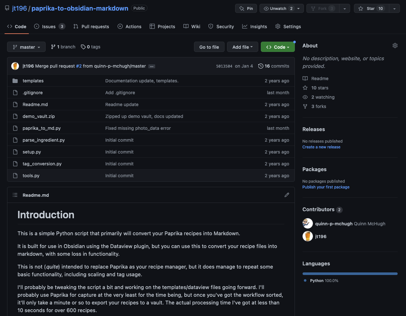Click the branch icon beside 1 branch

tap(53, 47)
